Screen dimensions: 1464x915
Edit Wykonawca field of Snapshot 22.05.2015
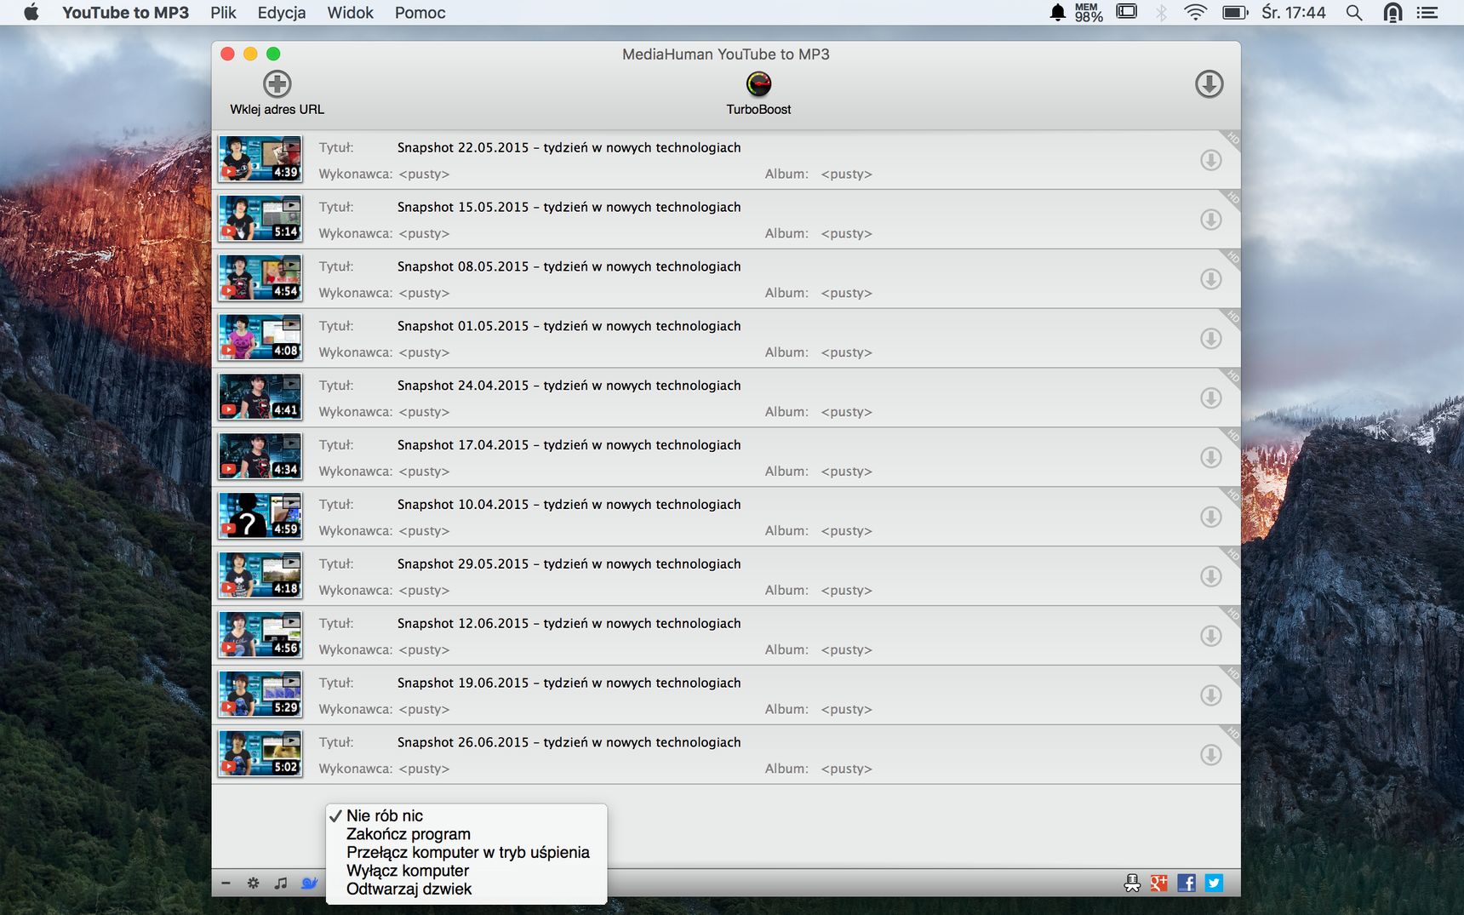pyautogui.click(x=424, y=174)
